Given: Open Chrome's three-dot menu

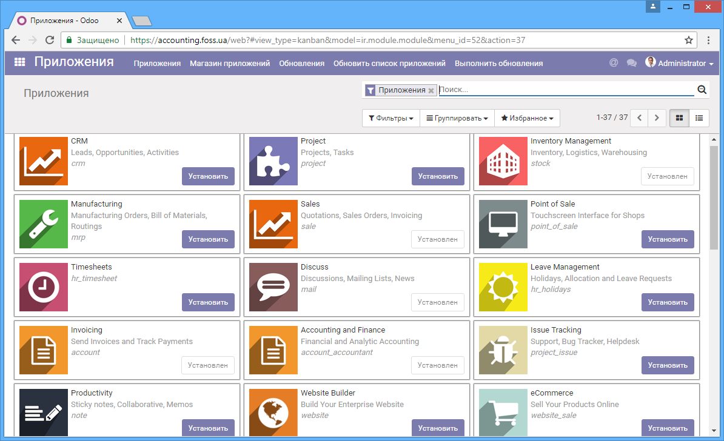Looking at the screenshot, I should point(708,40).
